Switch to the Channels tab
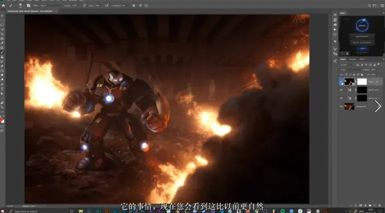Viewport: 385px width, 213px height. pyautogui.click(x=352, y=59)
